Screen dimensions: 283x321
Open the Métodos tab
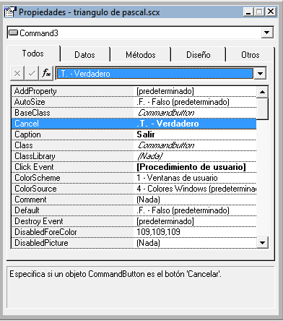tap(141, 55)
